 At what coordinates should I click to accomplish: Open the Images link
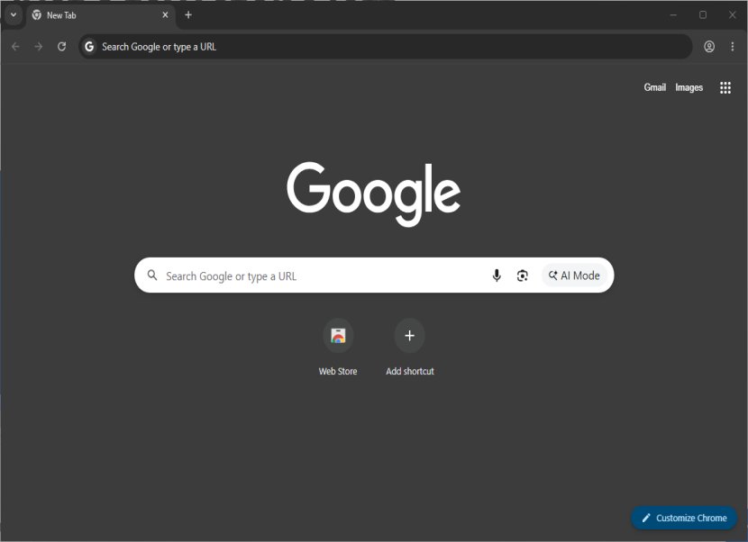(689, 87)
